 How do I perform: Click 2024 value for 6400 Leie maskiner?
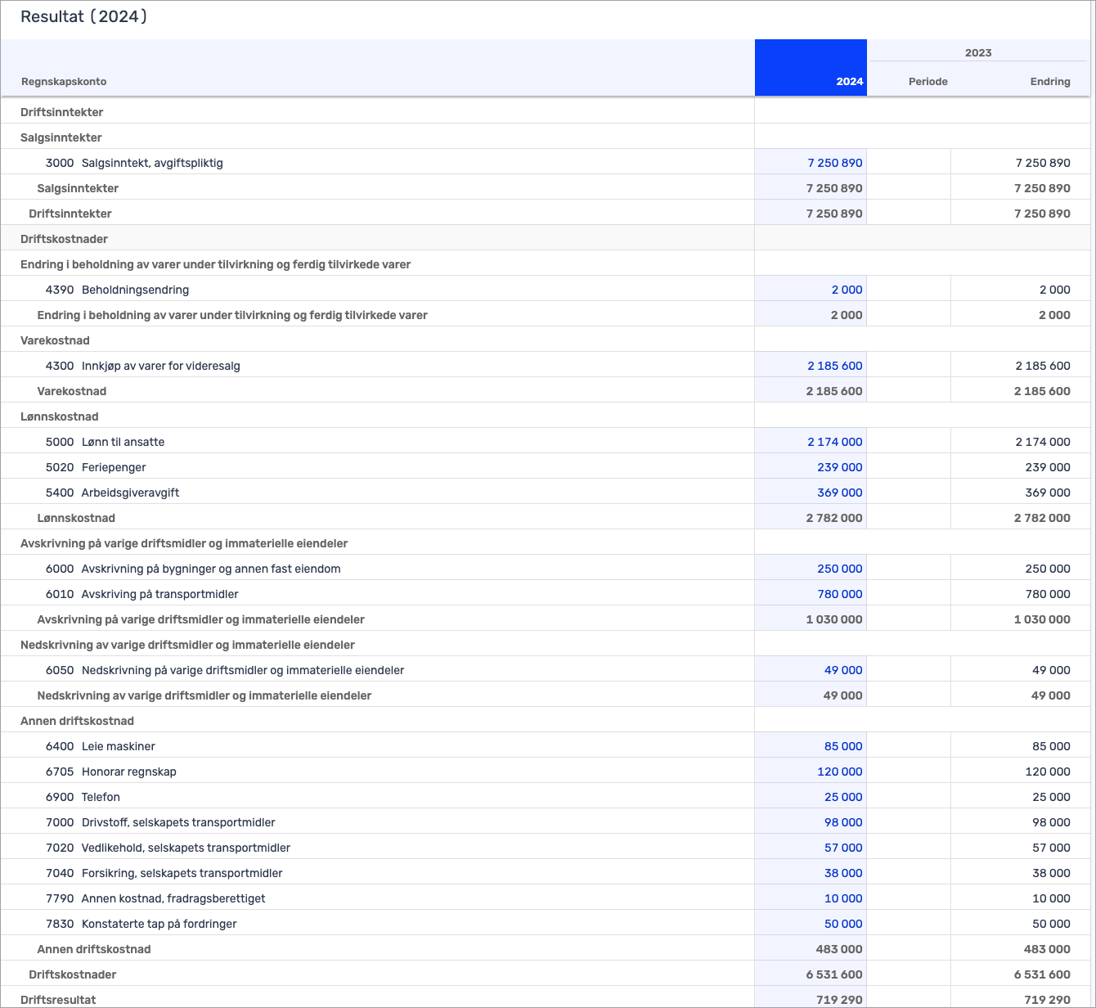click(842, 746)
